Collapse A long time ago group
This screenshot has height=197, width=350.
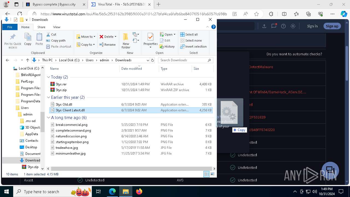(48, 118)
